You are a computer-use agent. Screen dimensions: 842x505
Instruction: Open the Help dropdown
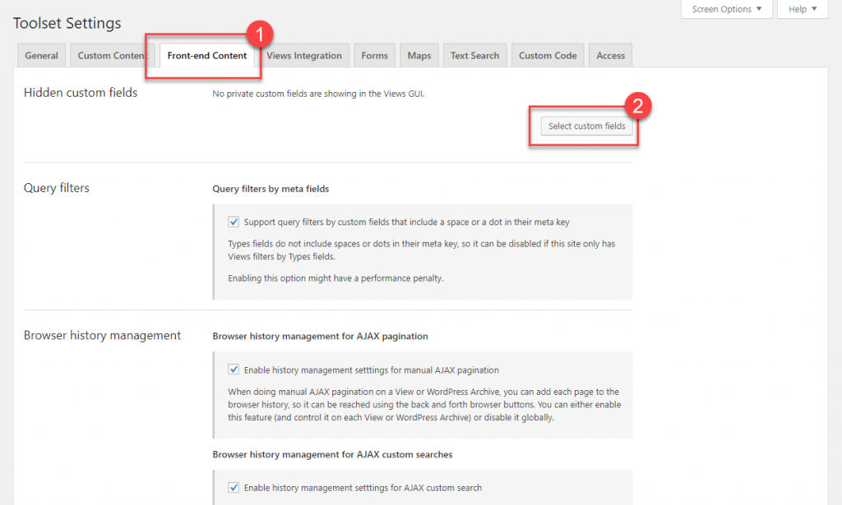tap(802, 9)
